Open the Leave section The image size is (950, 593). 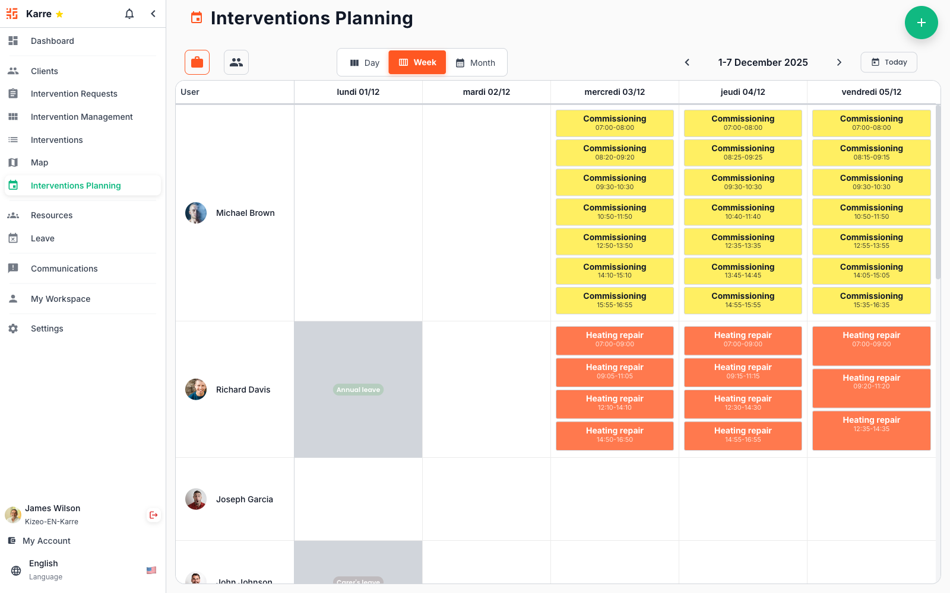(42, 238)
